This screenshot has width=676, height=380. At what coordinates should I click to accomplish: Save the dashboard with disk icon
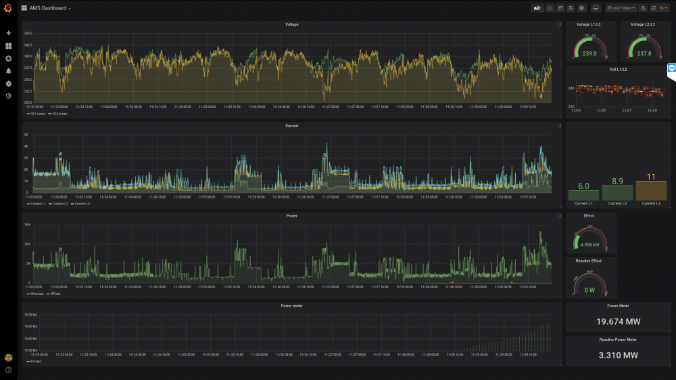point(571,8)
